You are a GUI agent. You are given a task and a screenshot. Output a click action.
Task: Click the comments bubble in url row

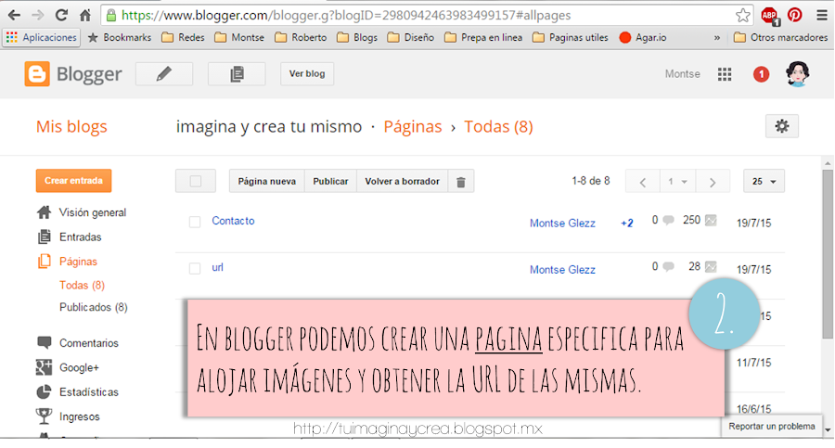click(x=668, y=266)
